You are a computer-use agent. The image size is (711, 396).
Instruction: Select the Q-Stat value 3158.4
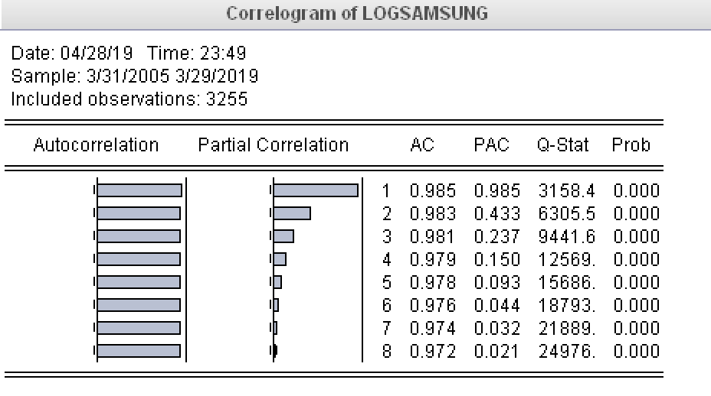tap(565, 190)
